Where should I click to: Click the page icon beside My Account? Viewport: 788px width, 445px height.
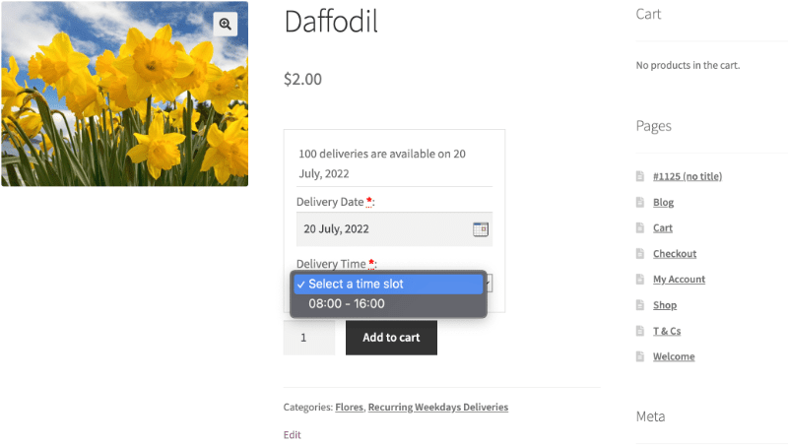click(639, 279)
